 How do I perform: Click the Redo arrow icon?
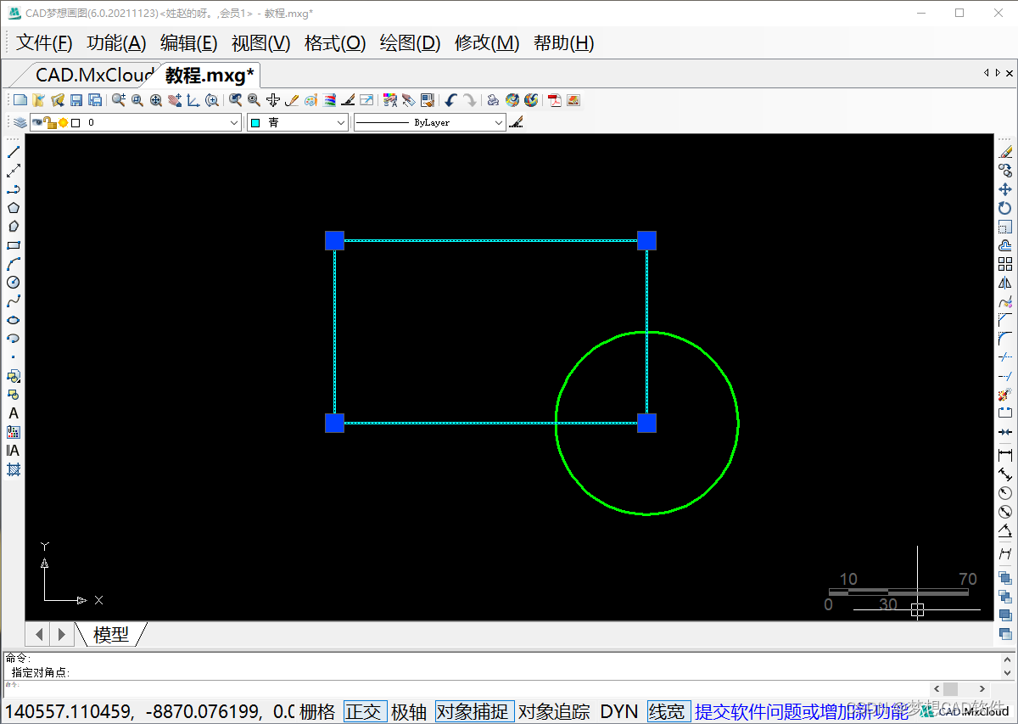(469, 100)
